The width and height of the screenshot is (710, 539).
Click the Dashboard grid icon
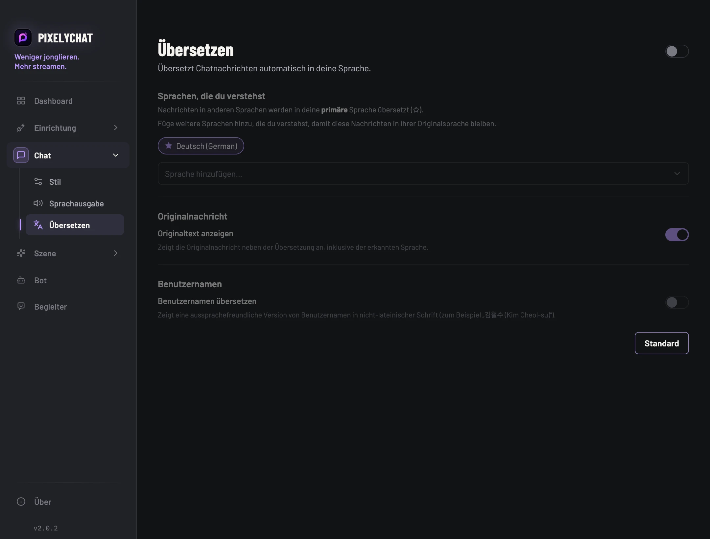[21, 101]
